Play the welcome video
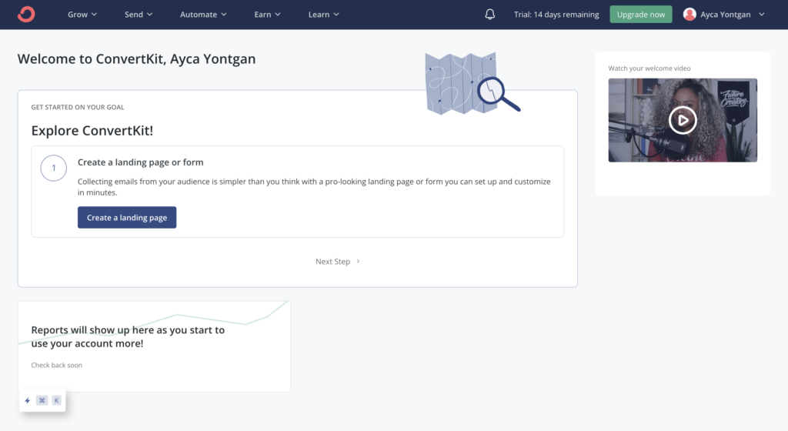Viewport: 788px width, 431px height. (x=683, y=120)
